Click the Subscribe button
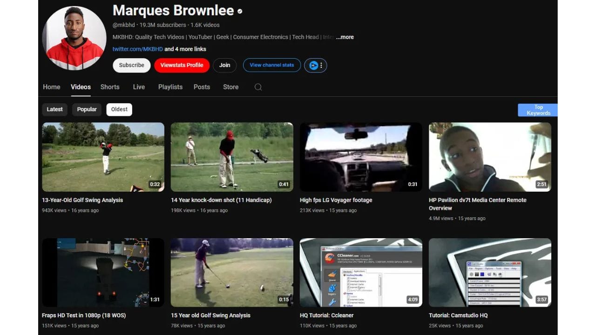Viewport: 596px width, 335px height. (132, 65)
